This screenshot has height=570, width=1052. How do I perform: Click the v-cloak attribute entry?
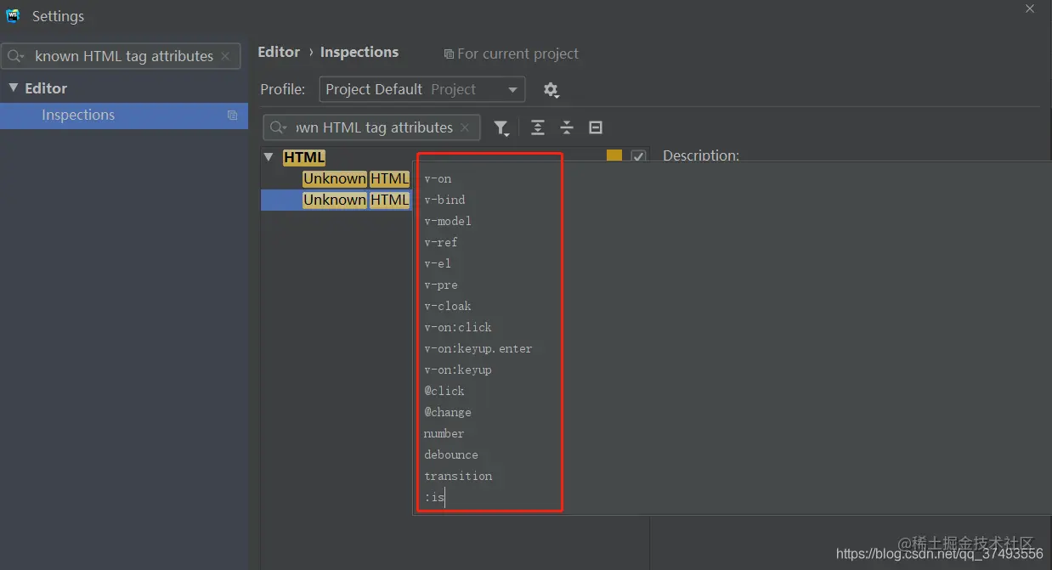(448, 306)
